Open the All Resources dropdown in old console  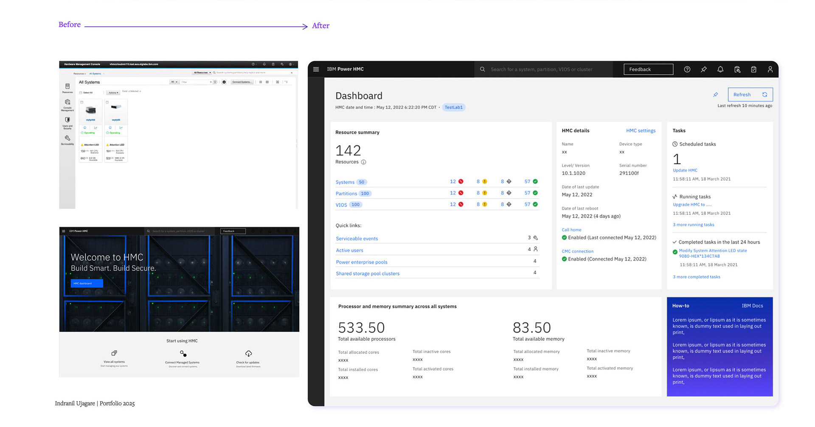(202, 73)
